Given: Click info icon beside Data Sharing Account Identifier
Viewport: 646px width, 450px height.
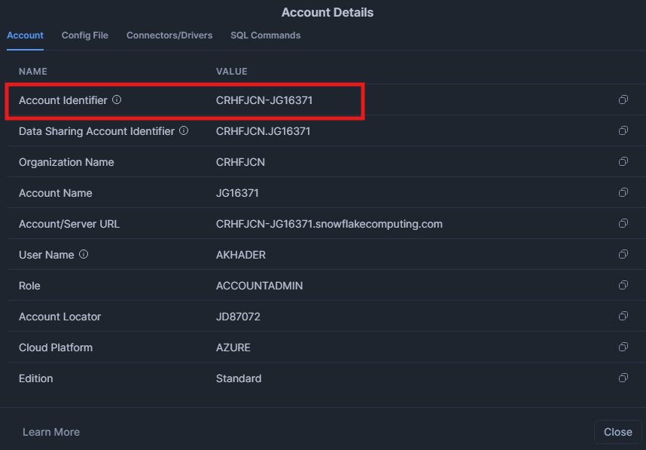Looking at the screenshot, I should [184, 130].
